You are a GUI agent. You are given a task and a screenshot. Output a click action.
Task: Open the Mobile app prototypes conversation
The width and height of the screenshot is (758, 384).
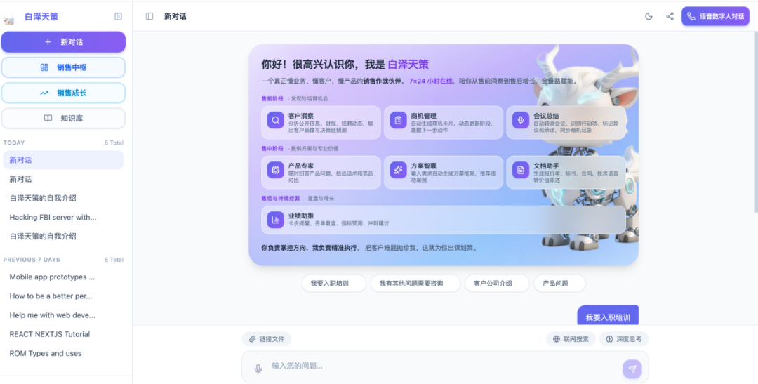pyautogui.click(x=63, y=277)
